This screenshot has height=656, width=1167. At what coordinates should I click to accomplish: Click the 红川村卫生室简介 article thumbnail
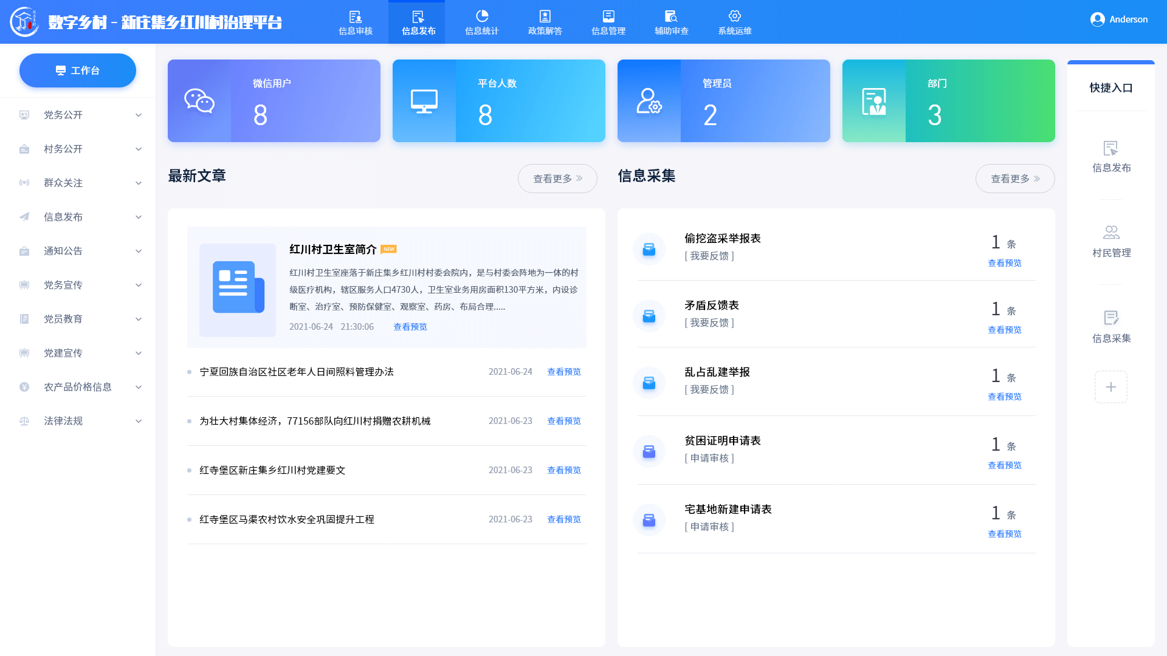(x=238, y=290)
